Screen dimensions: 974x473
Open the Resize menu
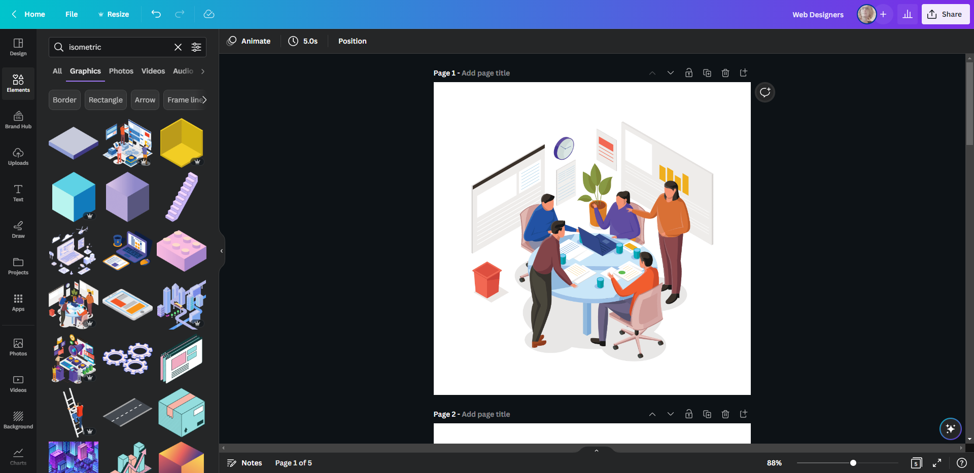(114, 14)
